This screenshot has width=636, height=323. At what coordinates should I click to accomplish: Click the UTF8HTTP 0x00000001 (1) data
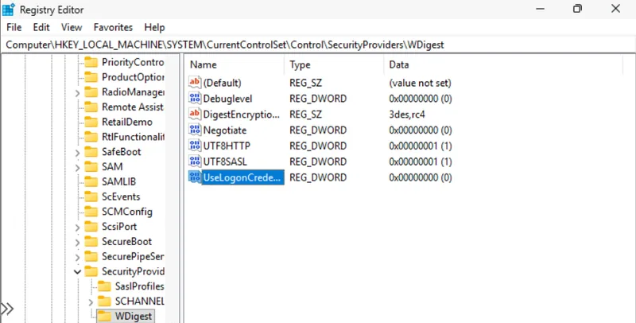(x=421, y=146)
